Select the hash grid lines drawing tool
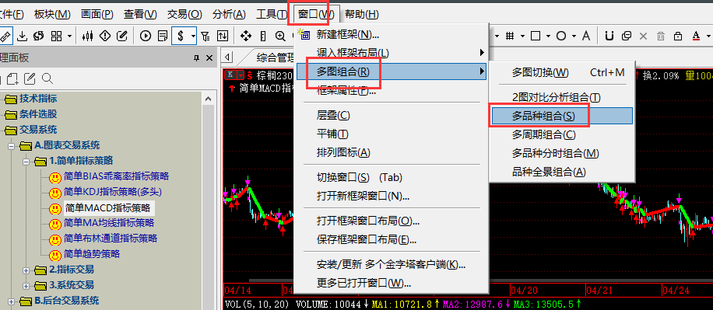713x310 pixels. (x=510, y=36)
